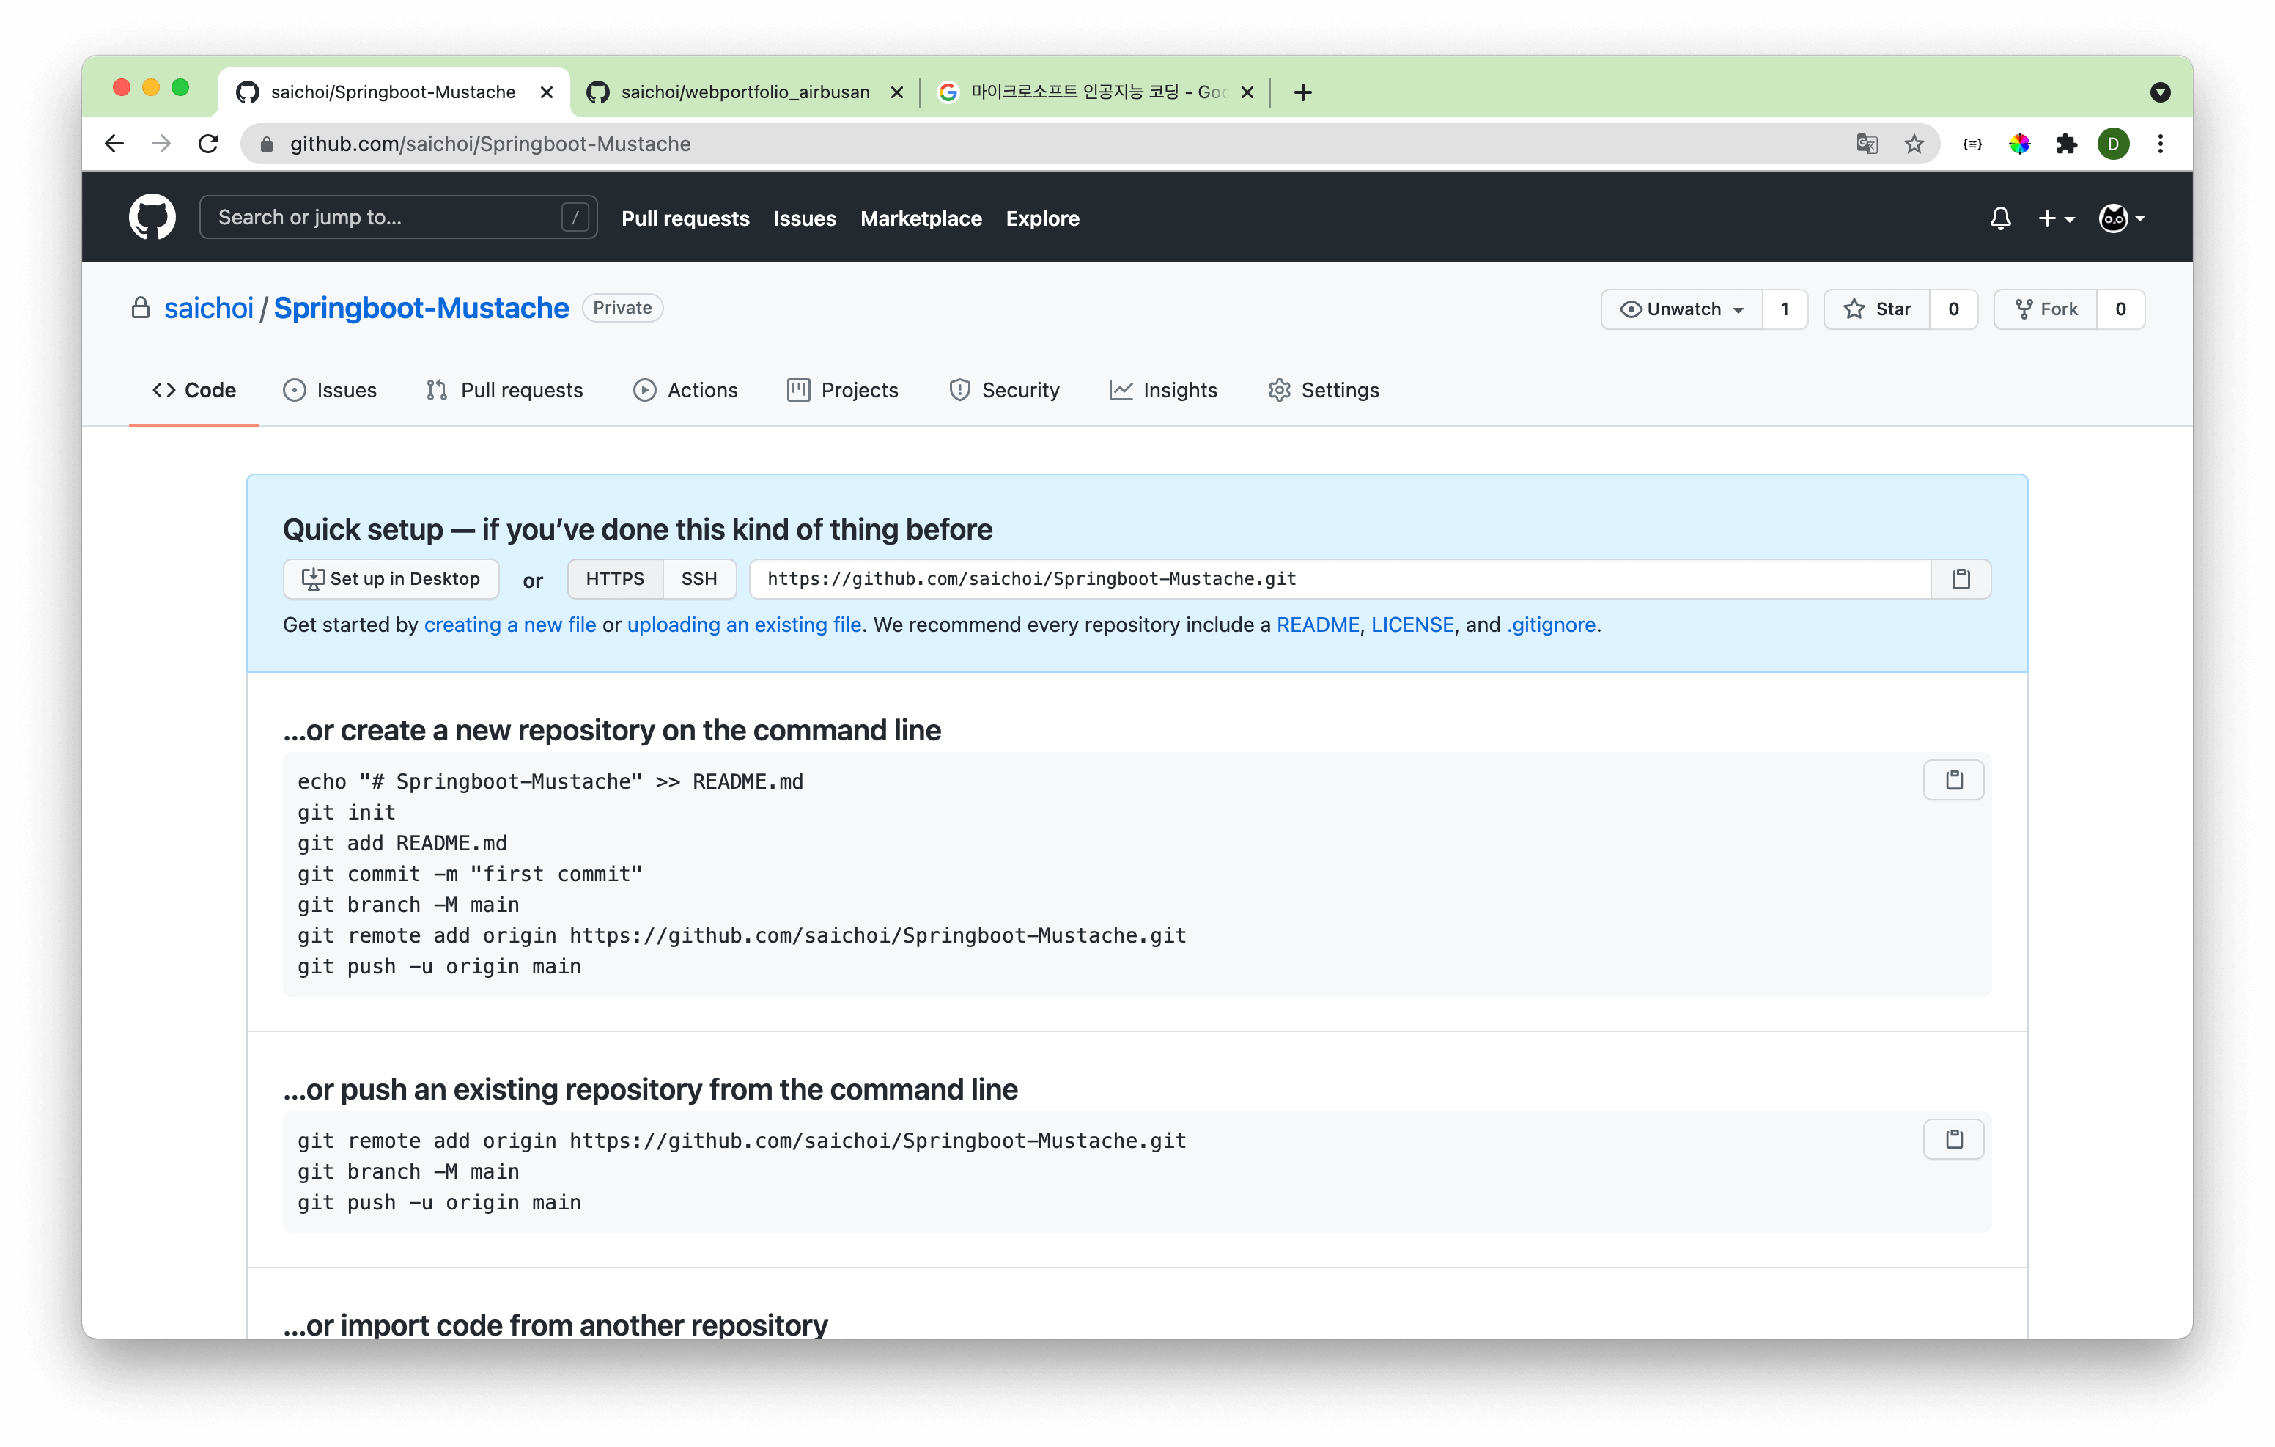This screenshot has height=1447, width=2275.
Task: Star the repository
Action: pyautogui.click(x=1877, y=309)
